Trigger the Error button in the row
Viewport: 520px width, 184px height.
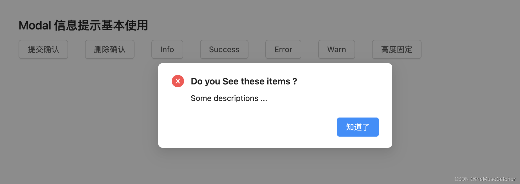click(x=283, y=49)
